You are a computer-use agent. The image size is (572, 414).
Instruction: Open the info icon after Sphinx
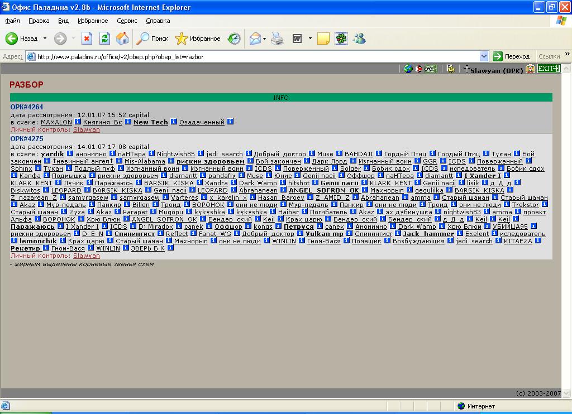point(38,168)
